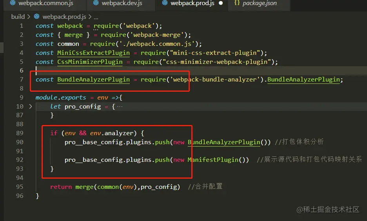The image size is (367, 221).
Task: Expand the folded pro_config block on line 10
Action: [x=31, y=107]
